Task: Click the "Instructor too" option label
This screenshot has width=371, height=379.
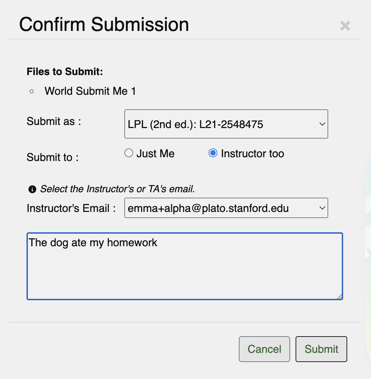Action: (252, 154)
